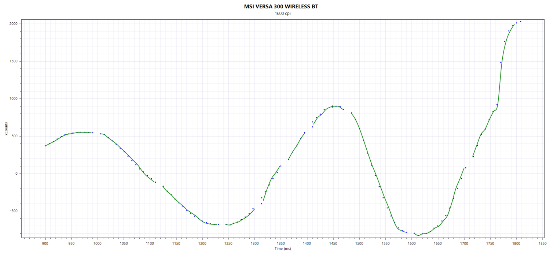
Task: Click the chart title MSI VERSA 300 WIRELESS BT
Action: click(x=283, y=7)
